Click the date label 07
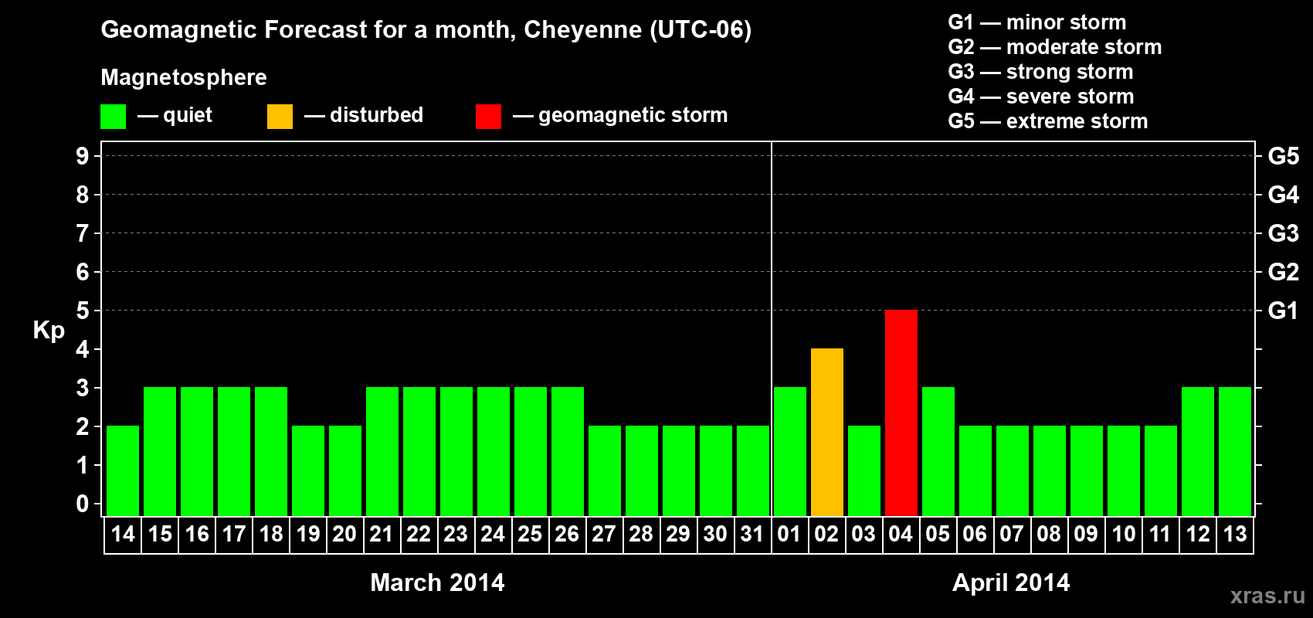Screen dimensions: 1313x618 point(1012,534)
